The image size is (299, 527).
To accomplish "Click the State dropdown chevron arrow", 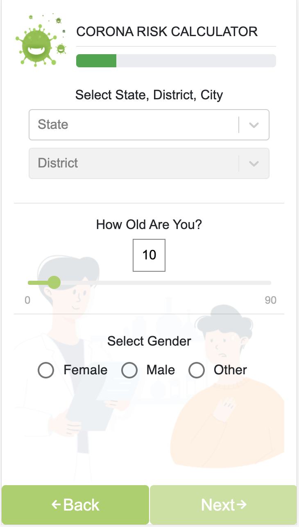I will click(254, 125).
